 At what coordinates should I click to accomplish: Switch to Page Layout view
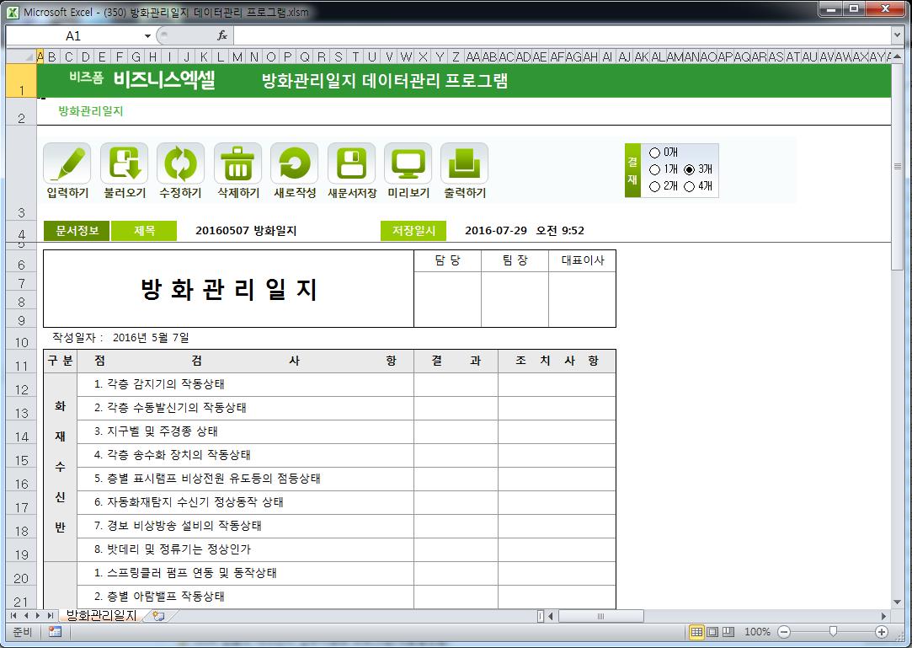(x=712, y=632)
